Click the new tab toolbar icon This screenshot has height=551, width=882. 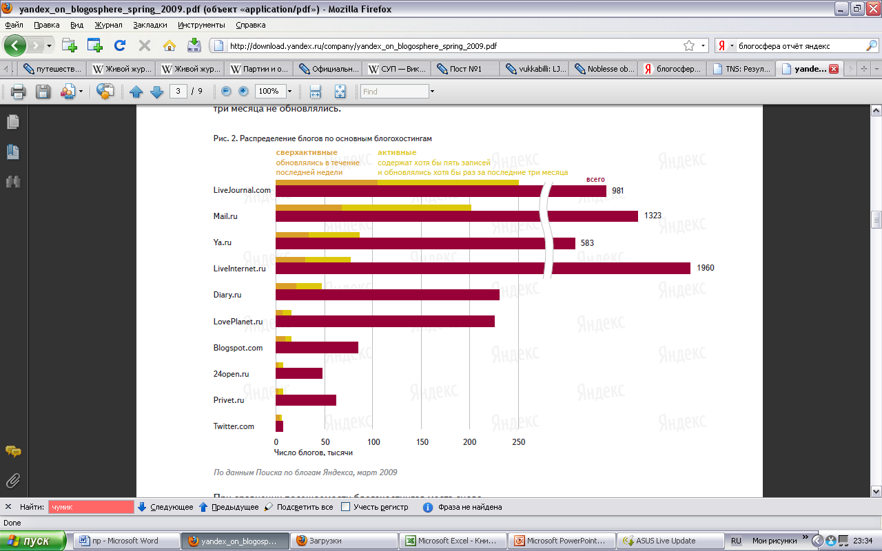(x=69, y=45)
